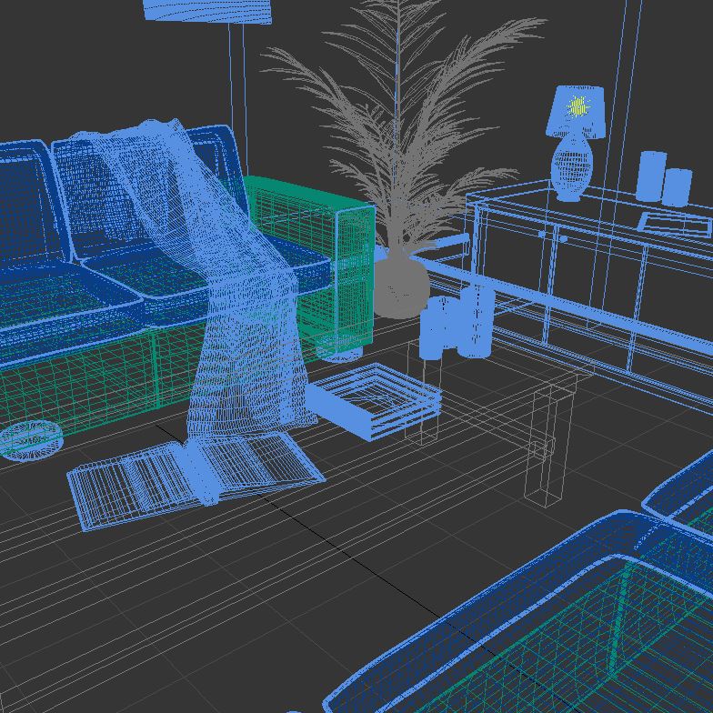Click the floor lamp shade at top
Image resolution: width=713 pixels, height=713 pixels.
[207, 9]
